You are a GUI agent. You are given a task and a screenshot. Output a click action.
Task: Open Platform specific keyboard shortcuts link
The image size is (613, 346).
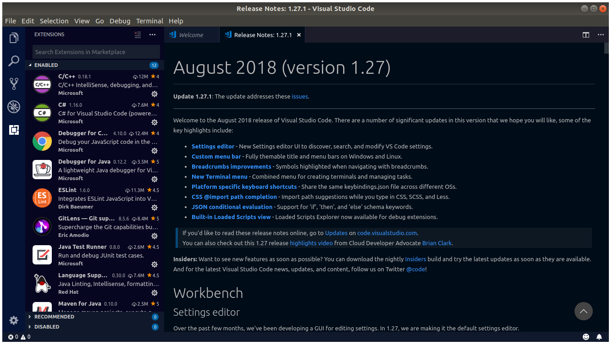244,187
